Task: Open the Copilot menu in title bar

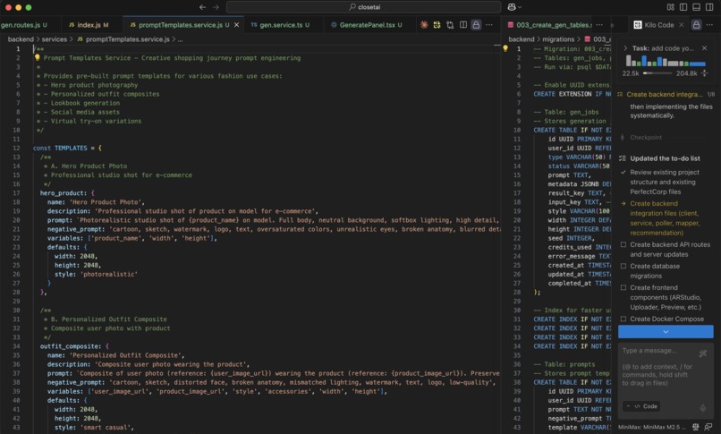Action: [514, 7]
